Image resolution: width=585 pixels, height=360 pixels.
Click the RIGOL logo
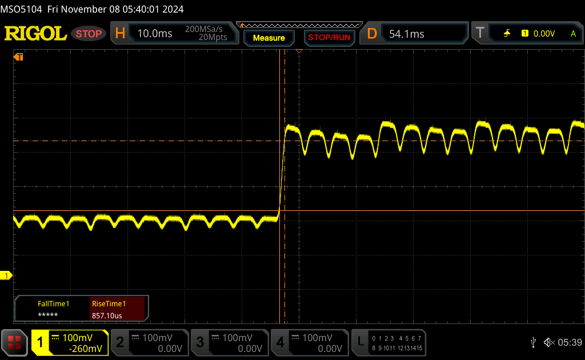tap(35, 34)
